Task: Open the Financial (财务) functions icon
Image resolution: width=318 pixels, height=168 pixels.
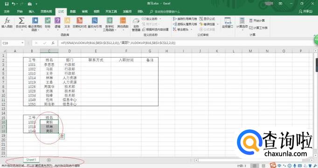Action: click(x=48, y=23)
